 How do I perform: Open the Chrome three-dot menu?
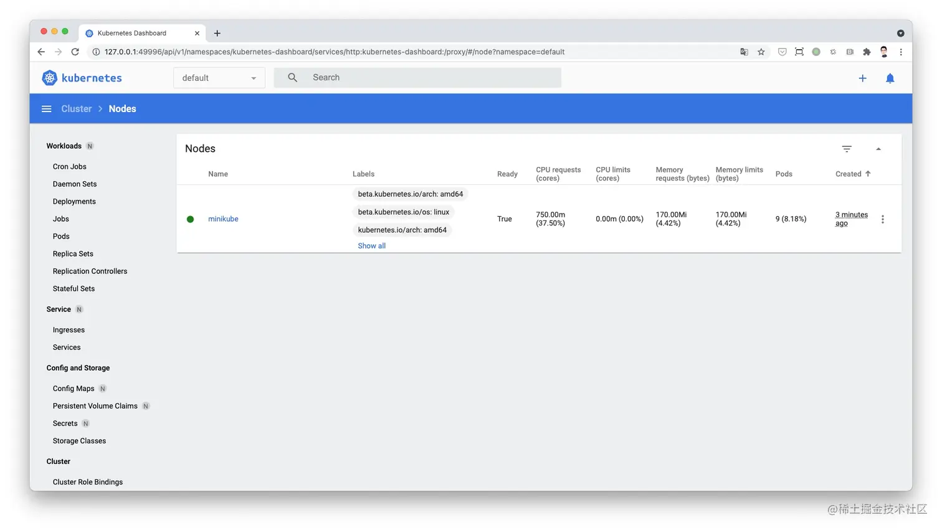(x=901, y=52)
